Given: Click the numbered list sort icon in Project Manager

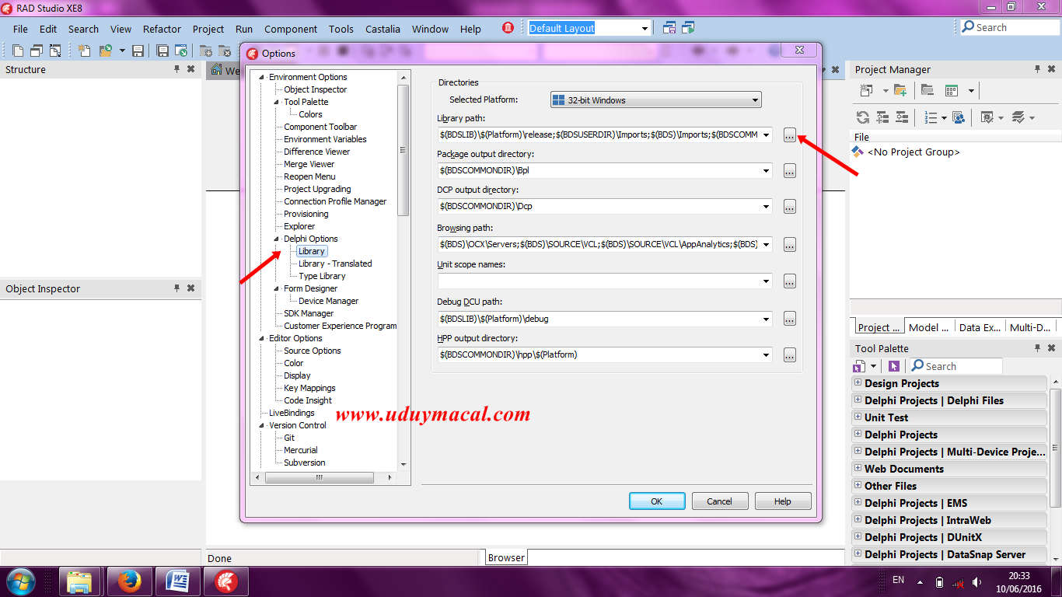Looking at the screenshot, I should 931,117.
